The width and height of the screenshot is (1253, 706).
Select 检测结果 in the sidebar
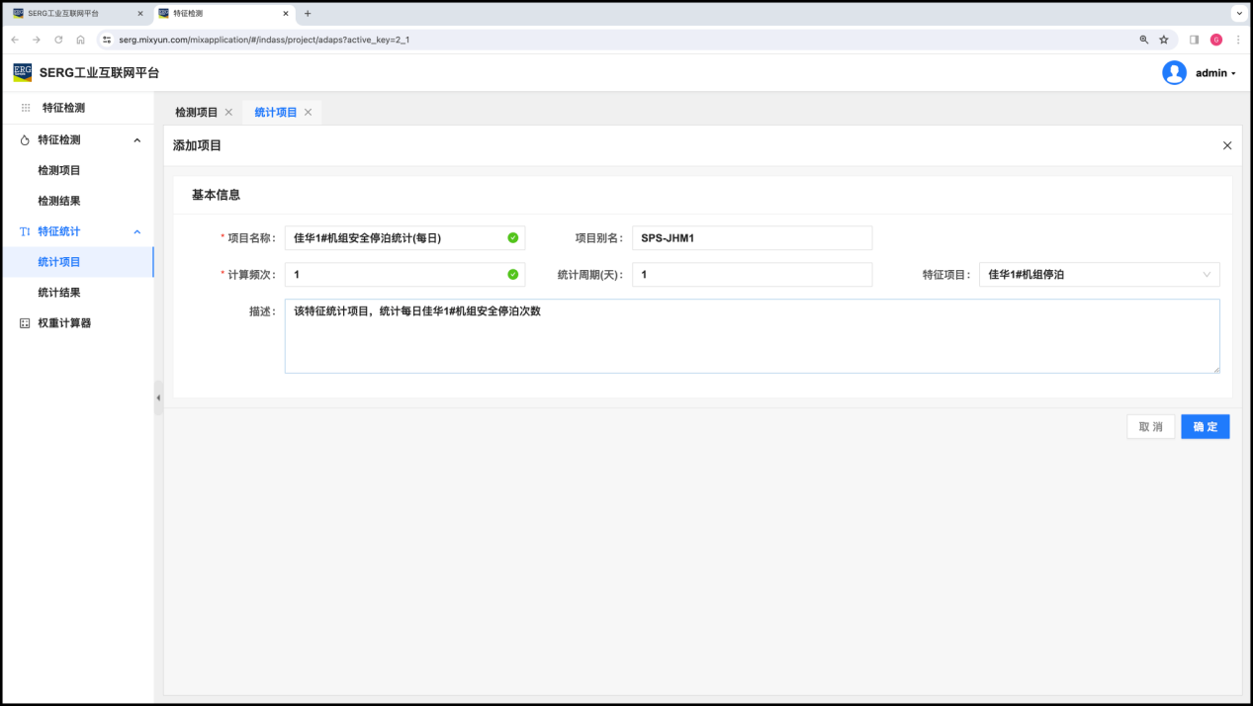[59, 201]
